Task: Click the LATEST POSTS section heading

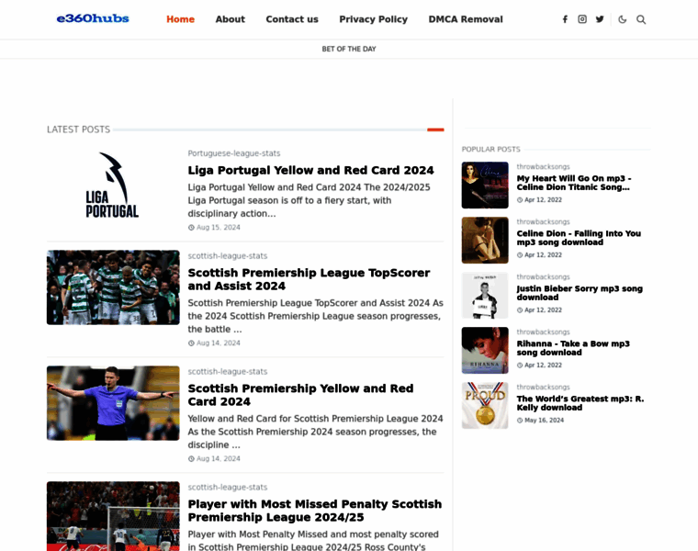Action: point(78,129)
